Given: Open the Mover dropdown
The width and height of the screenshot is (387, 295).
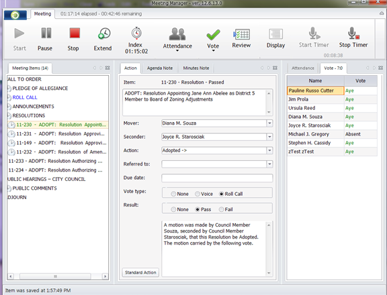Looking at the screenshot, I should coord(269,123).
